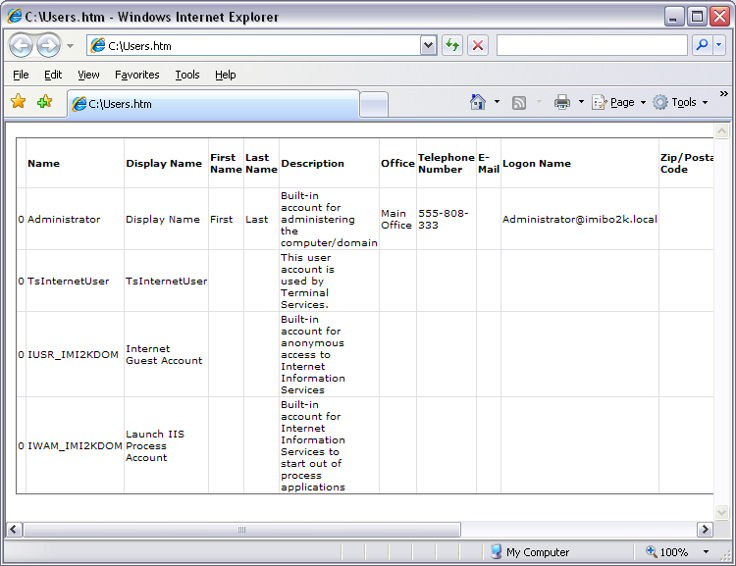Viewport: 736px width, 566px height.
Task: Click My Computer security zone in status bar
Action: coord(530,552)
